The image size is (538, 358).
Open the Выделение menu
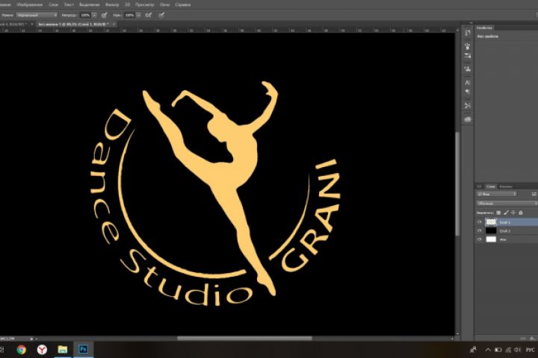90,4
